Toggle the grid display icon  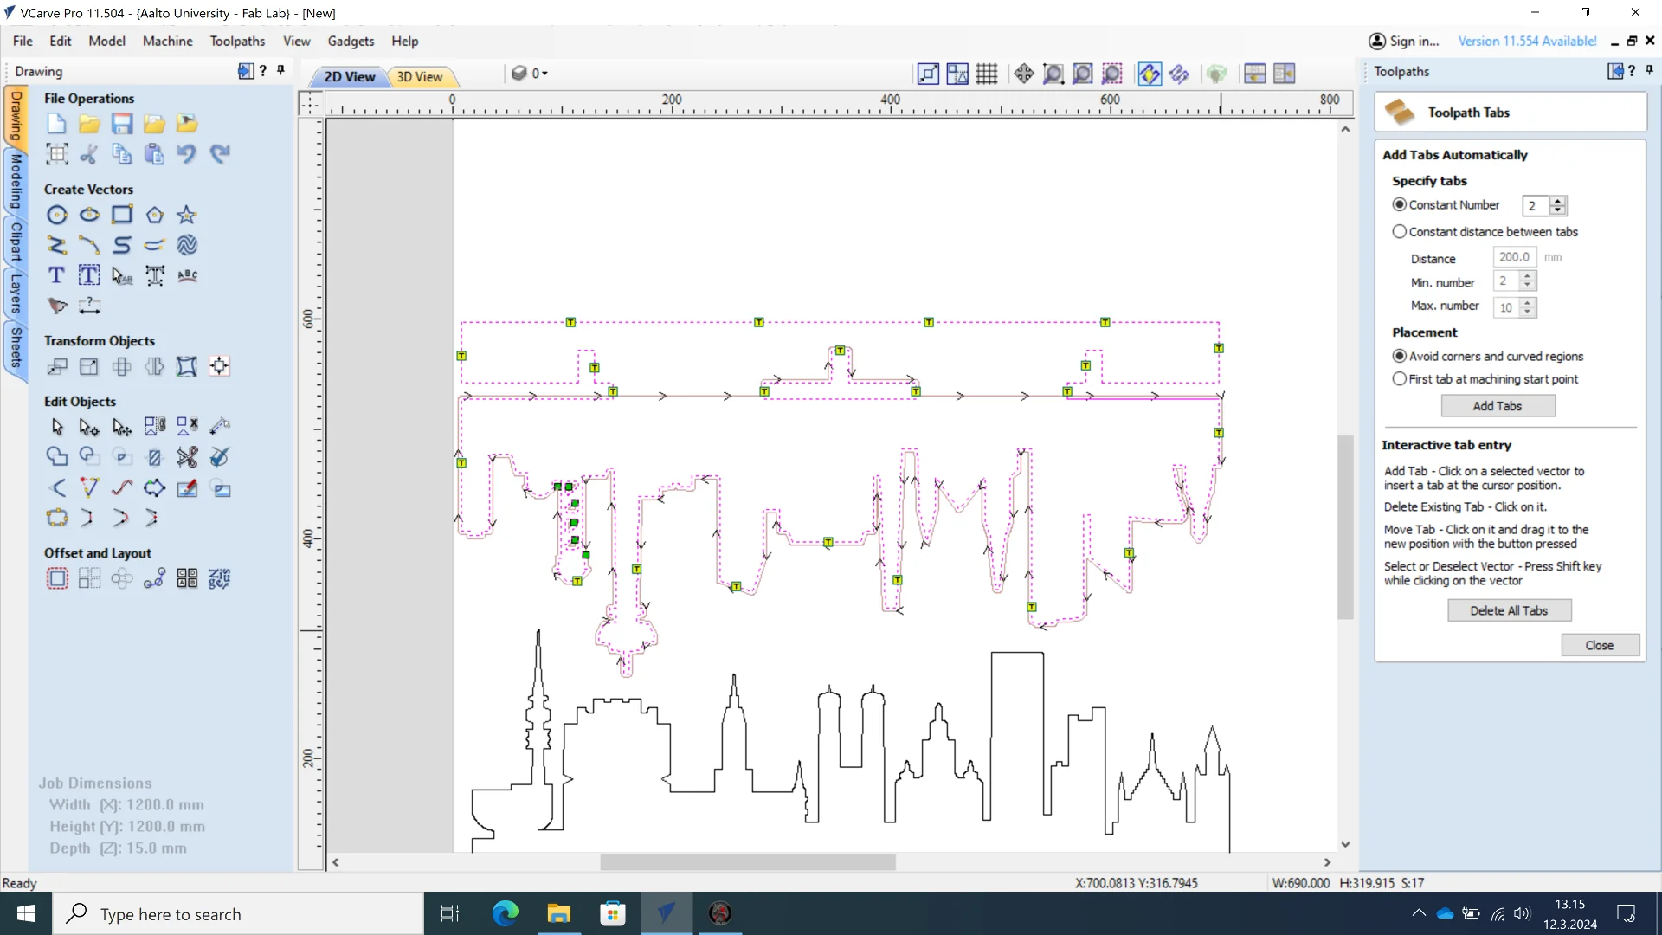(x=987, y=74)
